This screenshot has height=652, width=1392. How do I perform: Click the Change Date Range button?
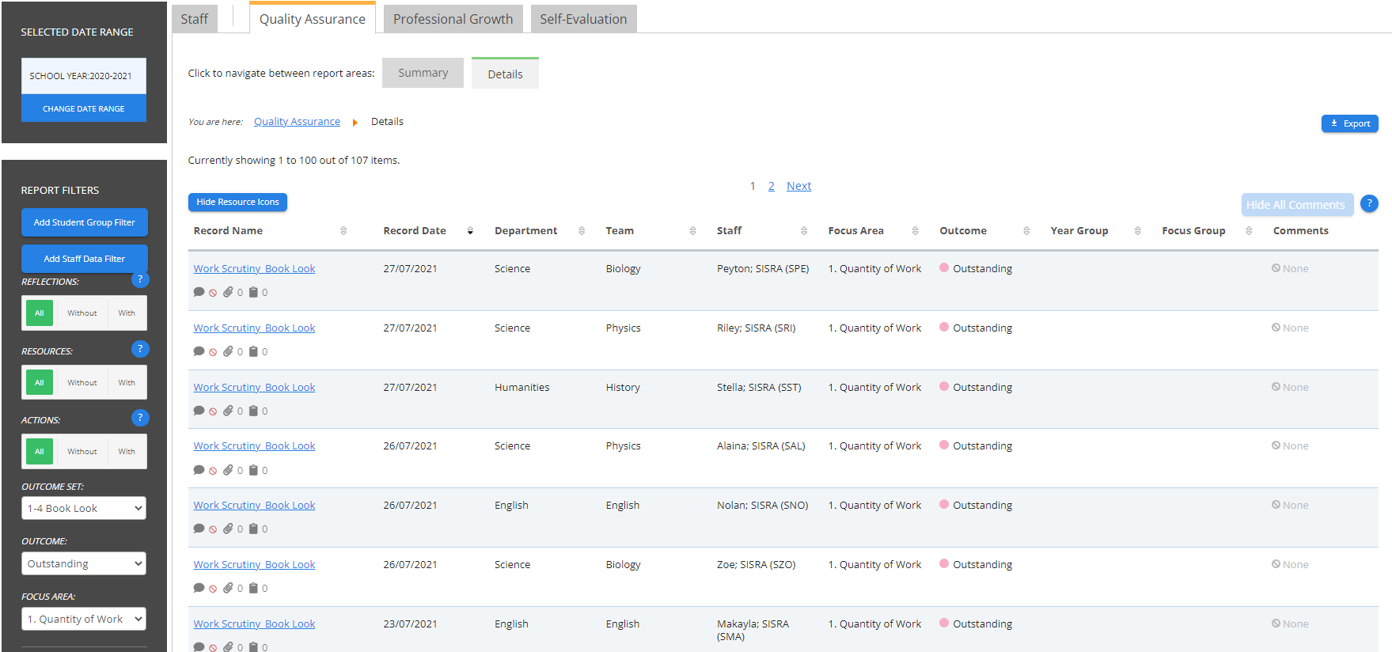click(84, 108)
